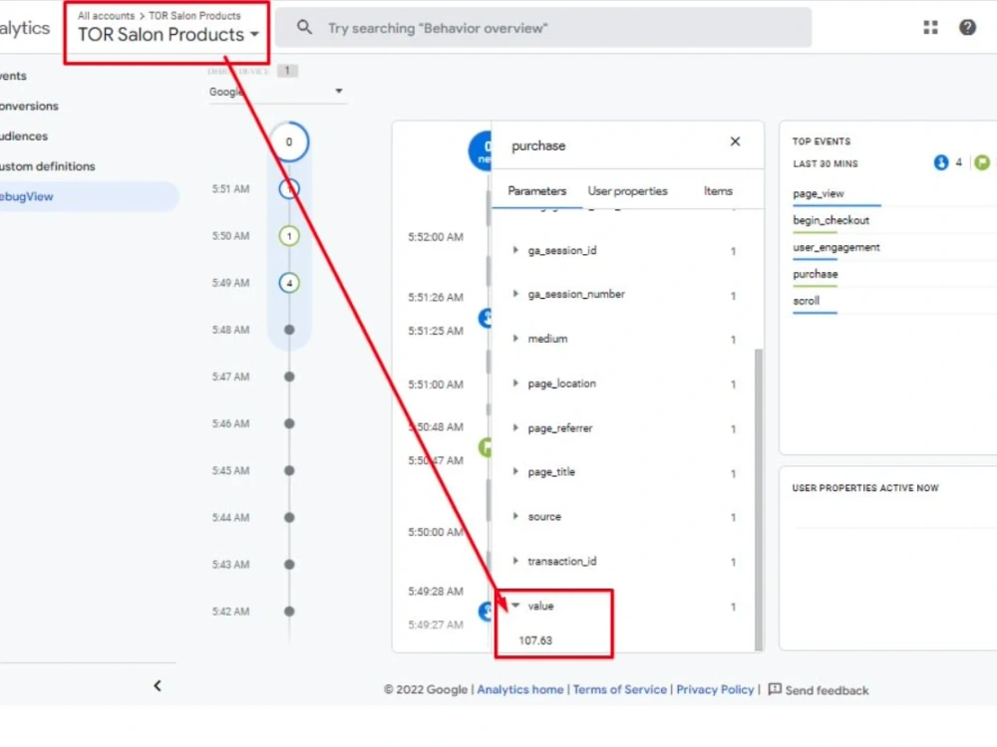Open Custom definitions in the sidebar
Viewport: 997px width, 747px height.
click(48, 165)
